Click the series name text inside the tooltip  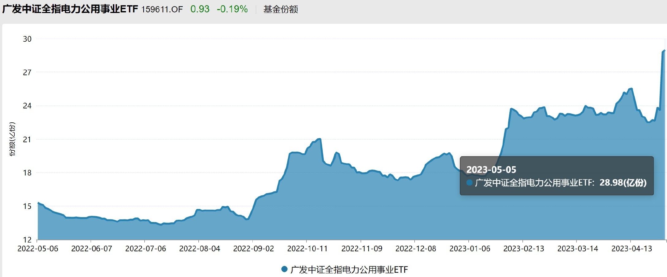pos(535,183)
